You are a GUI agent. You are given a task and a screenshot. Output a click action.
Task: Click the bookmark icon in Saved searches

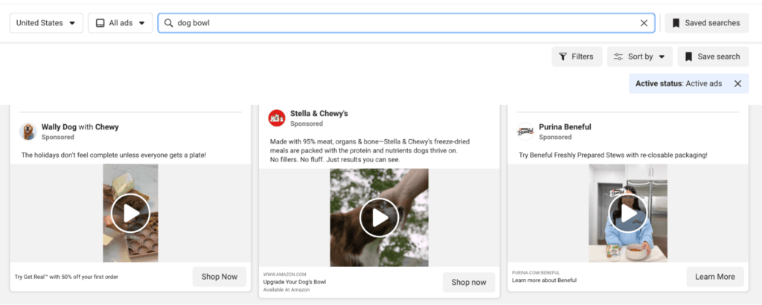[x=676, y=23]
